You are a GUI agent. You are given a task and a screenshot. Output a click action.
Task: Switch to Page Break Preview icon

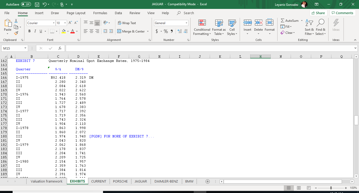309,188
